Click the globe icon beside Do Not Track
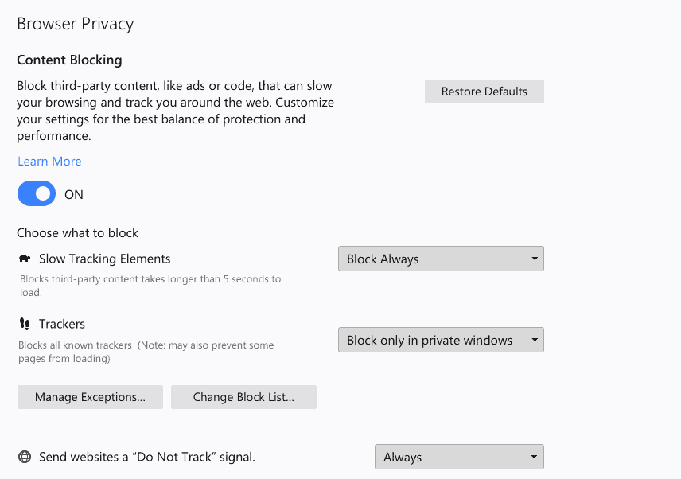 (x=25, y=457)
